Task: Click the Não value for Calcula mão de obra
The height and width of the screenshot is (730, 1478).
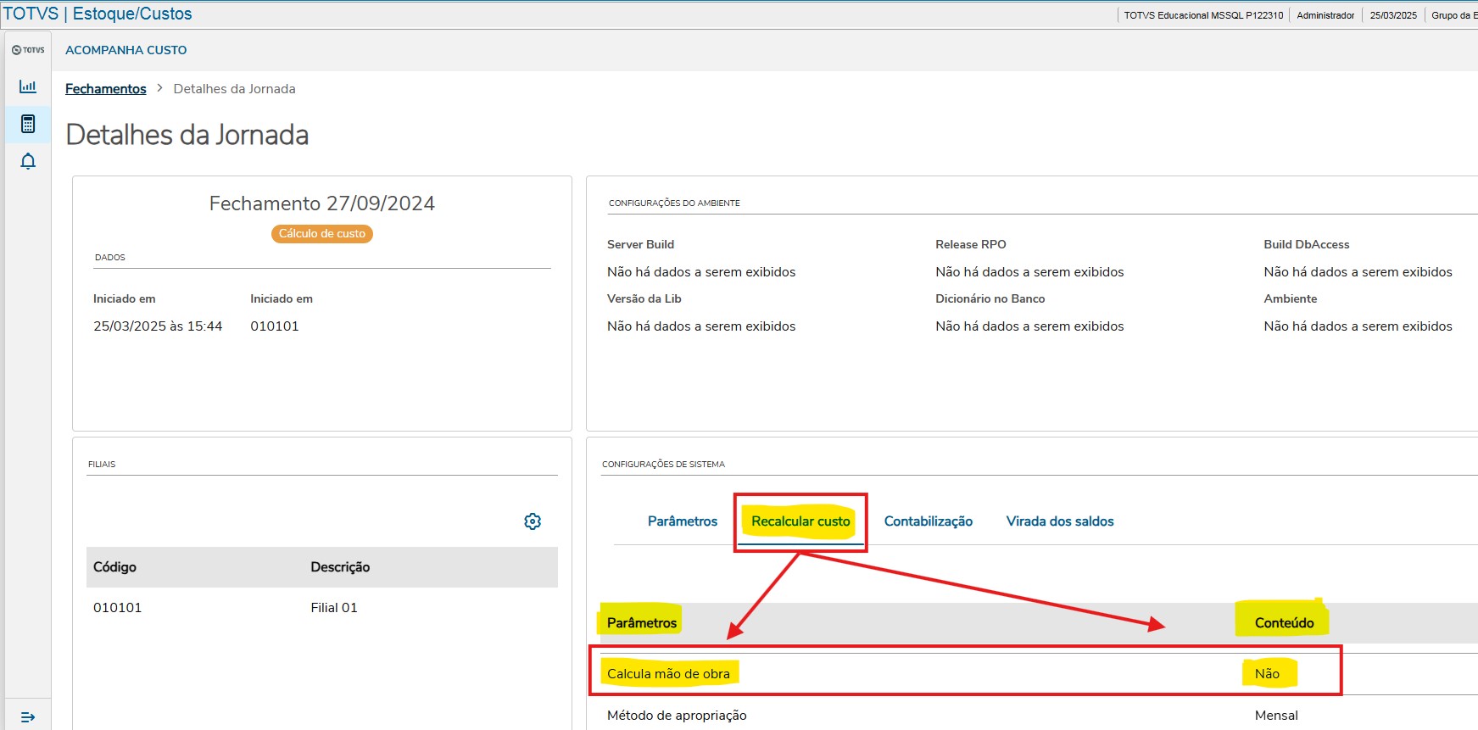Action: [x=1267, y=674]
